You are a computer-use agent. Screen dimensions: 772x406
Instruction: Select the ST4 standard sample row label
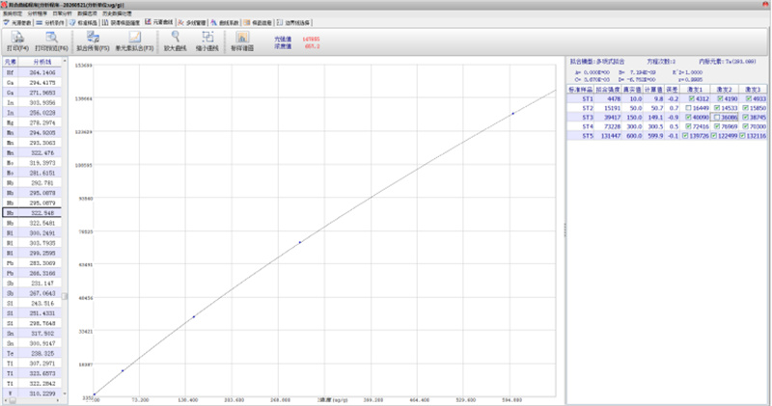coord(588,126)
